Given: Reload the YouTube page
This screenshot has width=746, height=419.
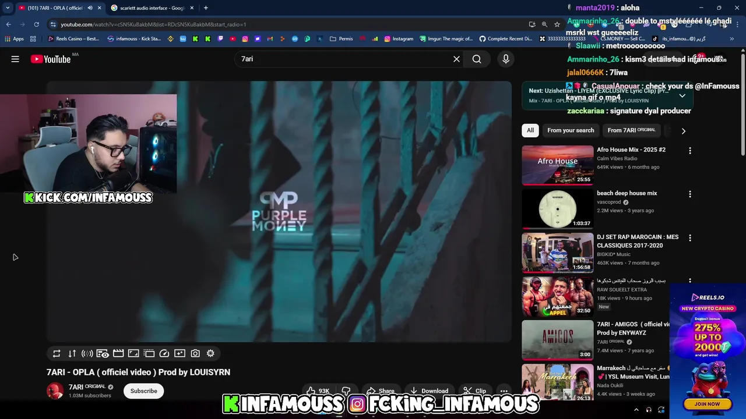Looking at the screenshot, I should (x=36, y=24).
